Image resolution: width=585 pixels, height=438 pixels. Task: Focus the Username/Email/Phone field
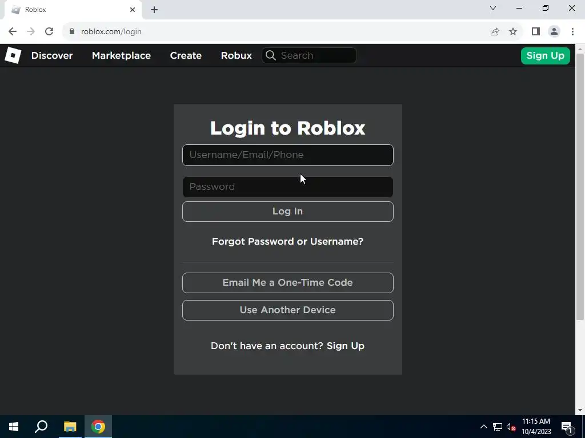coord(288,155)
